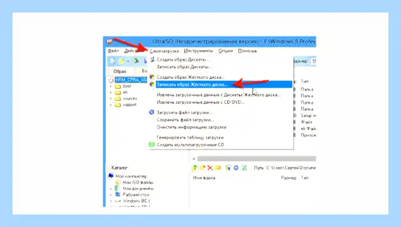Click the shield icon beside Записать образ Жесткого диска
The image size is (401, 227).
coord(152,84)
